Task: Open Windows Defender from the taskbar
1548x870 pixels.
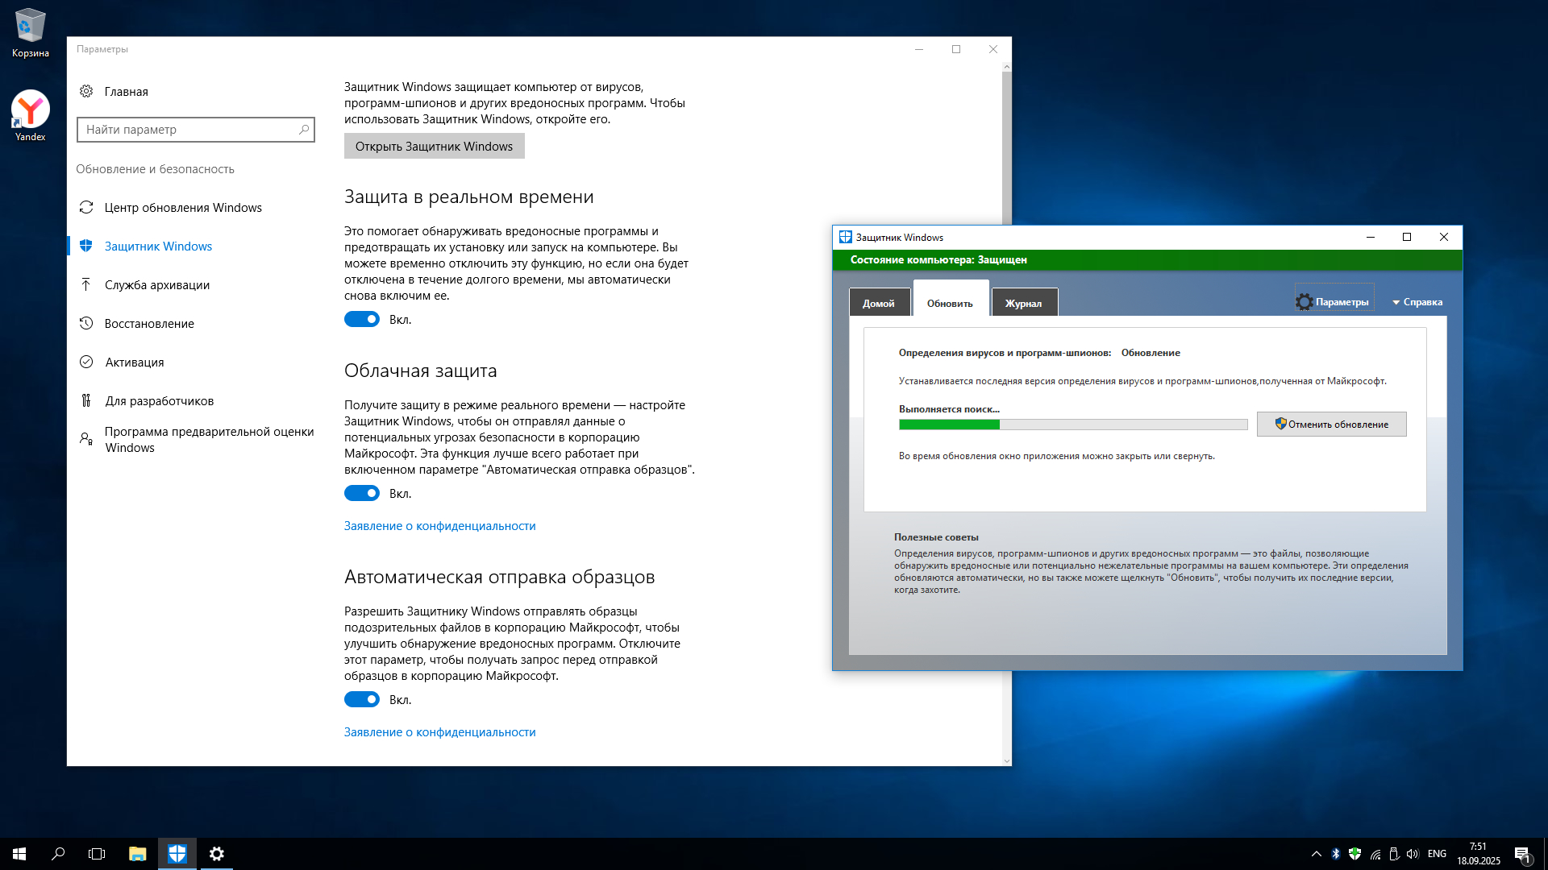Action: click(x=177, y=853)
